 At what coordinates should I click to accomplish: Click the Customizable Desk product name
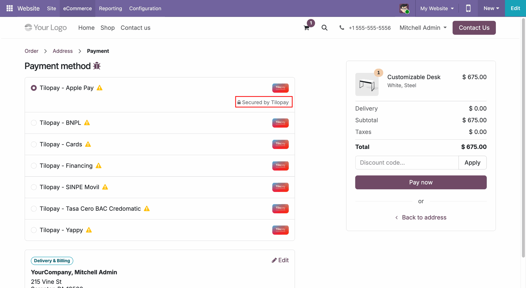tap(414, 77)
